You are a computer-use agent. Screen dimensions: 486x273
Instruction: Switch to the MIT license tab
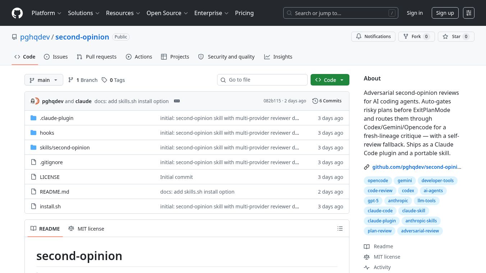(x=86, y=229)
